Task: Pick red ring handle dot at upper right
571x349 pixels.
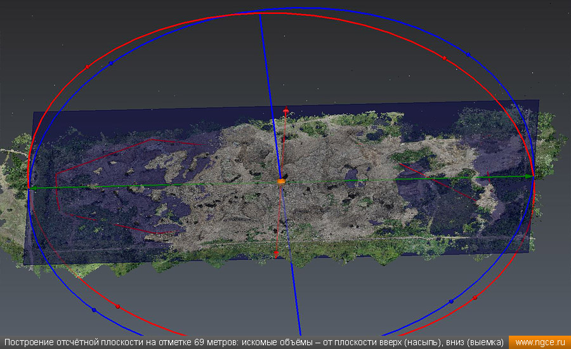Action: point(444,58)
